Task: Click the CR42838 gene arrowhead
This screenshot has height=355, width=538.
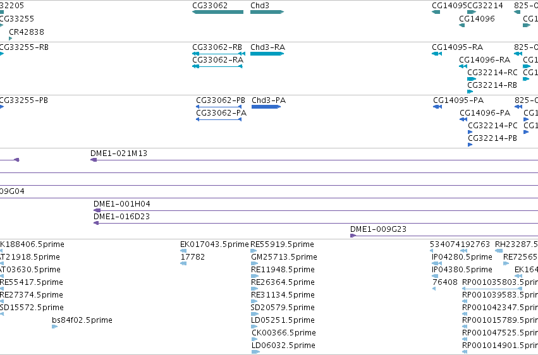Action: tap(10, 39)
